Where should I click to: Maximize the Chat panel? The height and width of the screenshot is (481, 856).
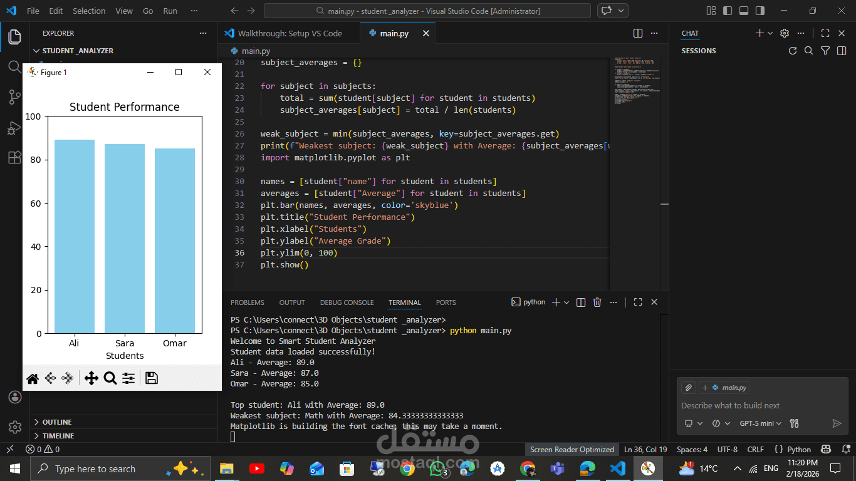point(825,33)
